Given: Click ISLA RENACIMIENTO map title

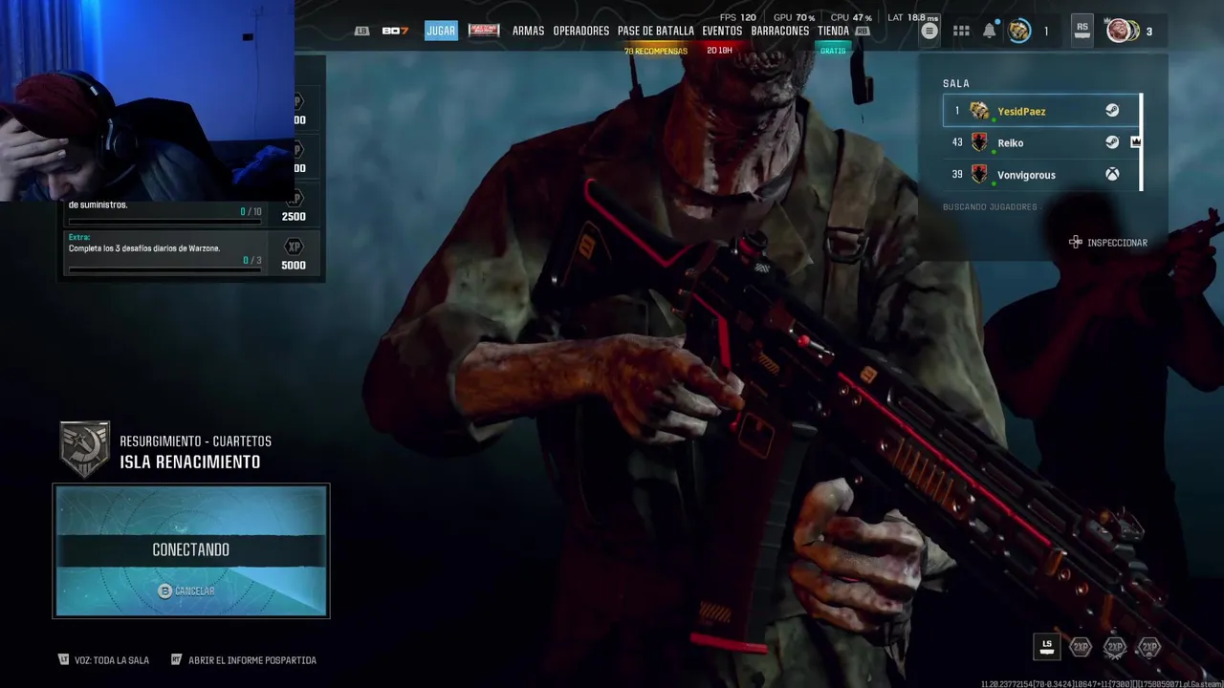Looking at the screenshot, I should [190, 462].
